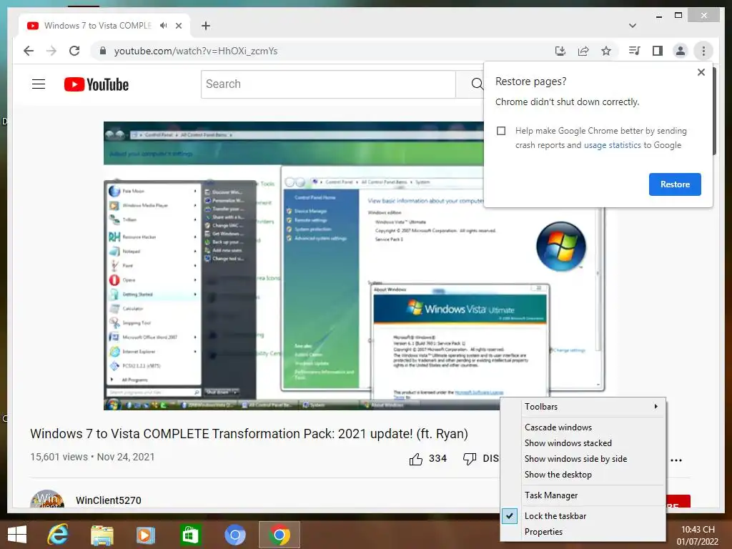The width and height of the screenshot is (732, 549).
Task: Choose Show windows side by side
Action: [x=583, y=459]
